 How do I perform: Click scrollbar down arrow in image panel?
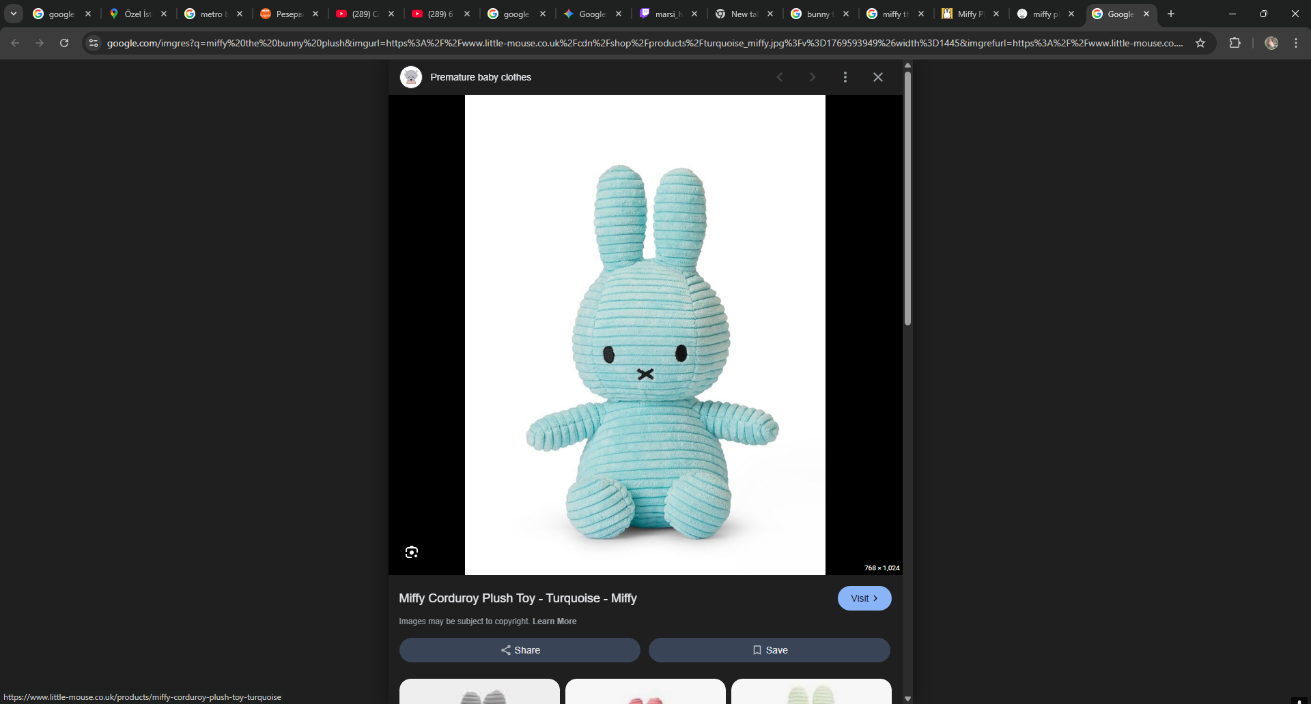tap(907, 699)
